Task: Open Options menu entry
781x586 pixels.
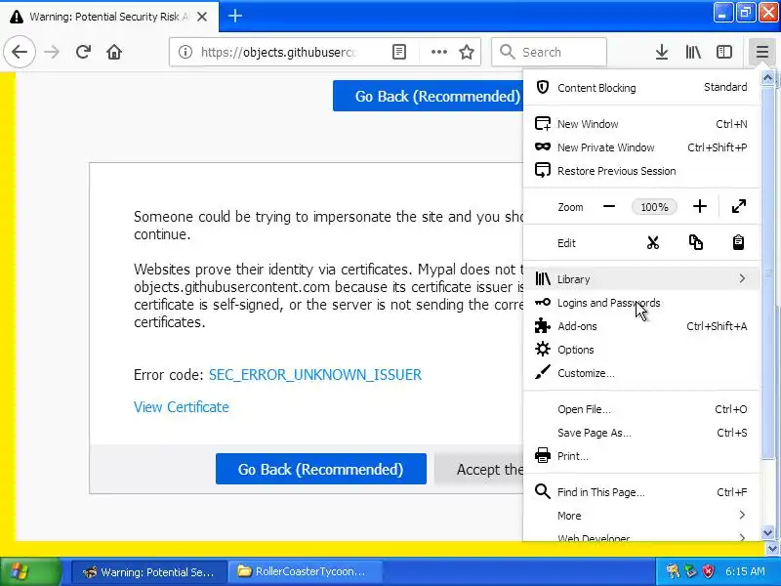Action: pyautogui.click(x=641, y=350)
